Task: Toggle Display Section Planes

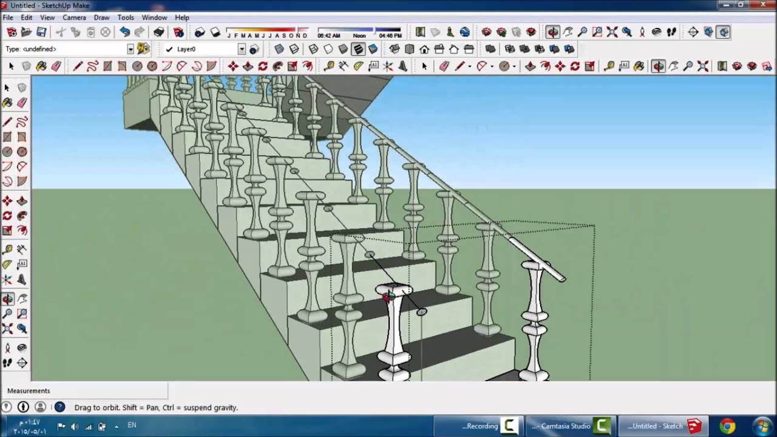Action: tap(708, 32)
